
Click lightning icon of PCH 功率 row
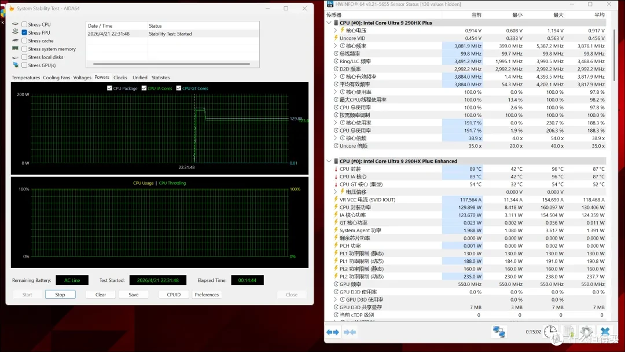[x=336, y=245]
